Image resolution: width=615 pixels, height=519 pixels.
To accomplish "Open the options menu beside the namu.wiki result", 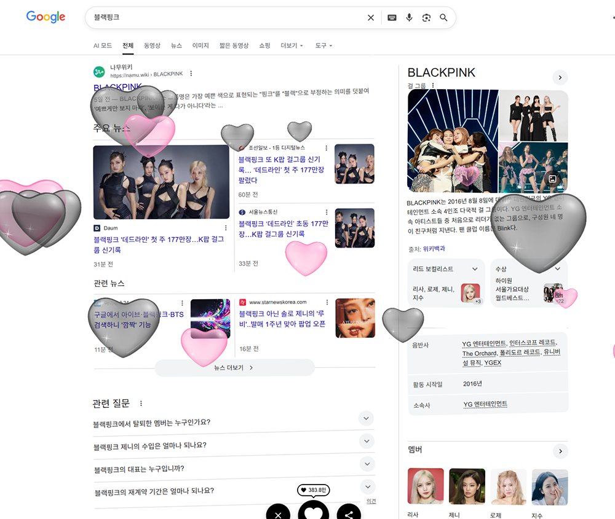I will coord(191,74).
